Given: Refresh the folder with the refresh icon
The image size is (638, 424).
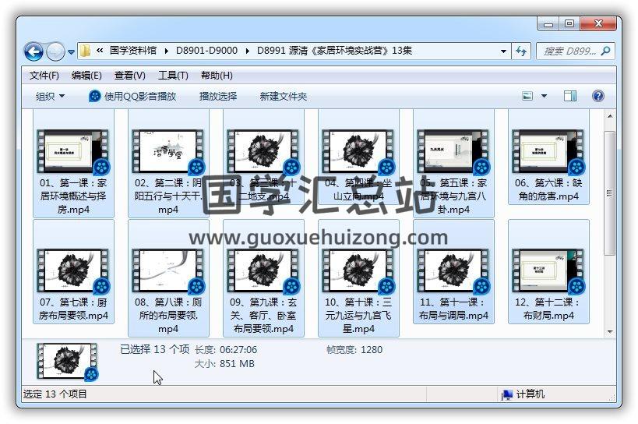Looking at the screenshot, I should pyautogui.click(x=521, y=51).
